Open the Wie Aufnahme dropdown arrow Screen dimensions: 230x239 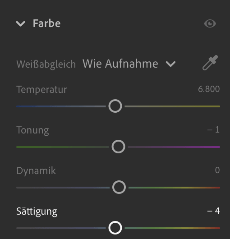pos(170,64)
